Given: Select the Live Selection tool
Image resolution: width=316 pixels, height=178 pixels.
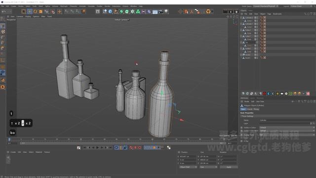Looking at the screenshot, I should [24, 11].
